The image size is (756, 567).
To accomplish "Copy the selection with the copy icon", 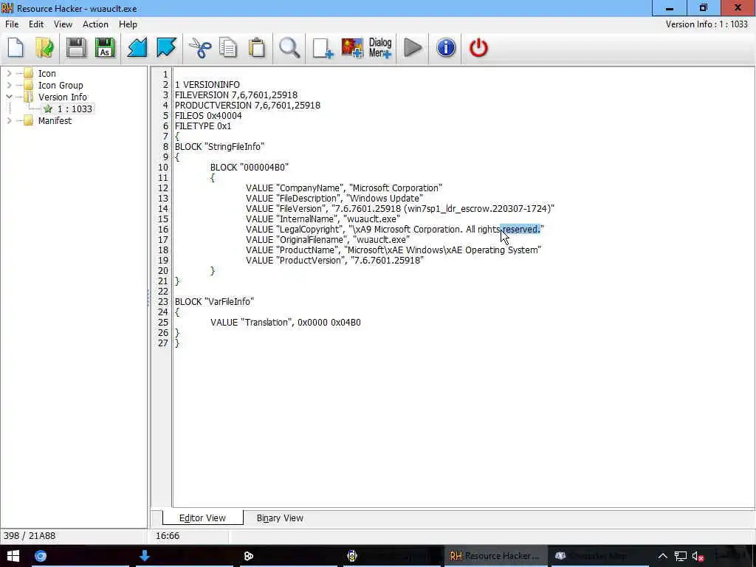I will pos(228,48).
